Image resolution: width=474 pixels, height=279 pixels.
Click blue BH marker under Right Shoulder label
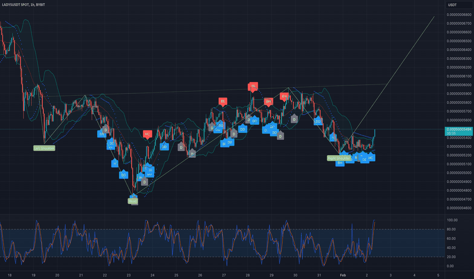(x=340, y=163)
